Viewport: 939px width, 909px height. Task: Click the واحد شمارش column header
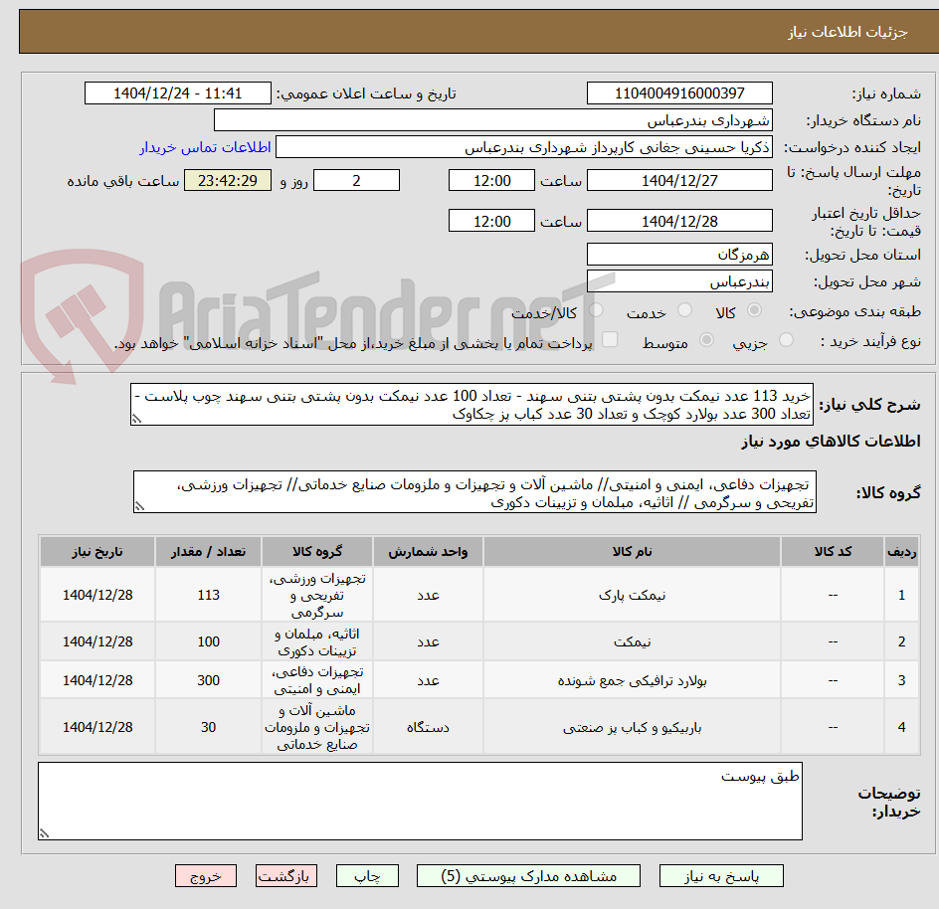(x=428, y=552)
